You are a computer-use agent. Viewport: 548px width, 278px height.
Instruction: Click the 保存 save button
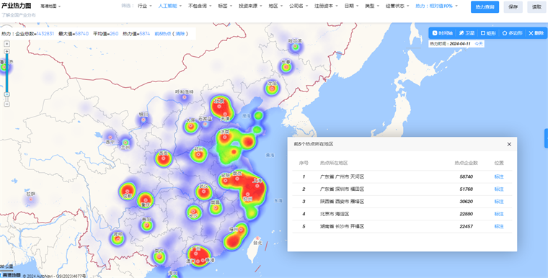click(513, 7)
